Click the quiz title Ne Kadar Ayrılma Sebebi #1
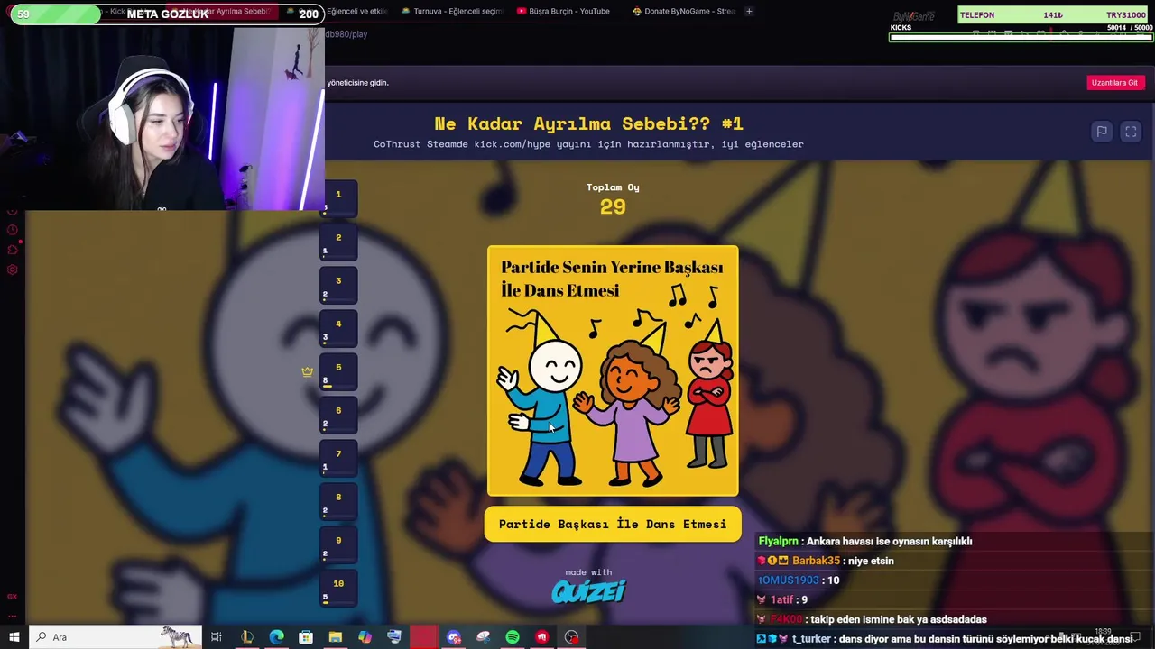The width and height of the screenshot is (1155, 649). pos(588,123)
